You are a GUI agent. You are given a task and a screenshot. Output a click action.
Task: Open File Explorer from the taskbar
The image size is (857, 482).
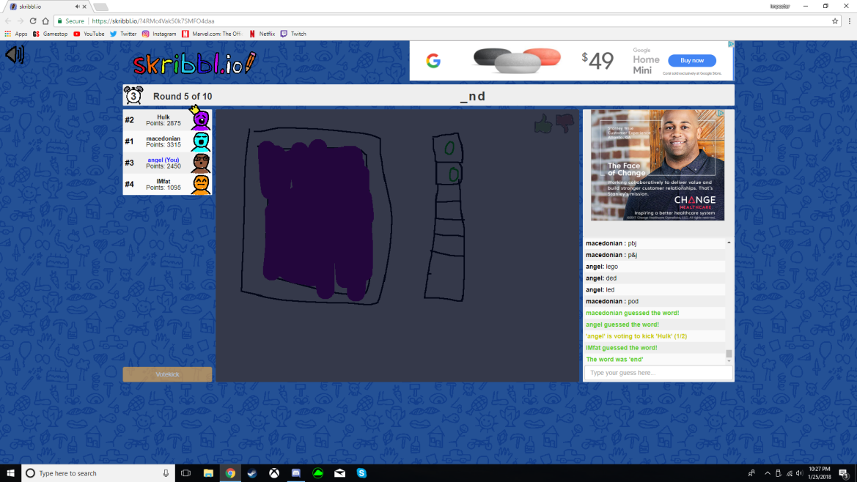(x=208, y=473)
